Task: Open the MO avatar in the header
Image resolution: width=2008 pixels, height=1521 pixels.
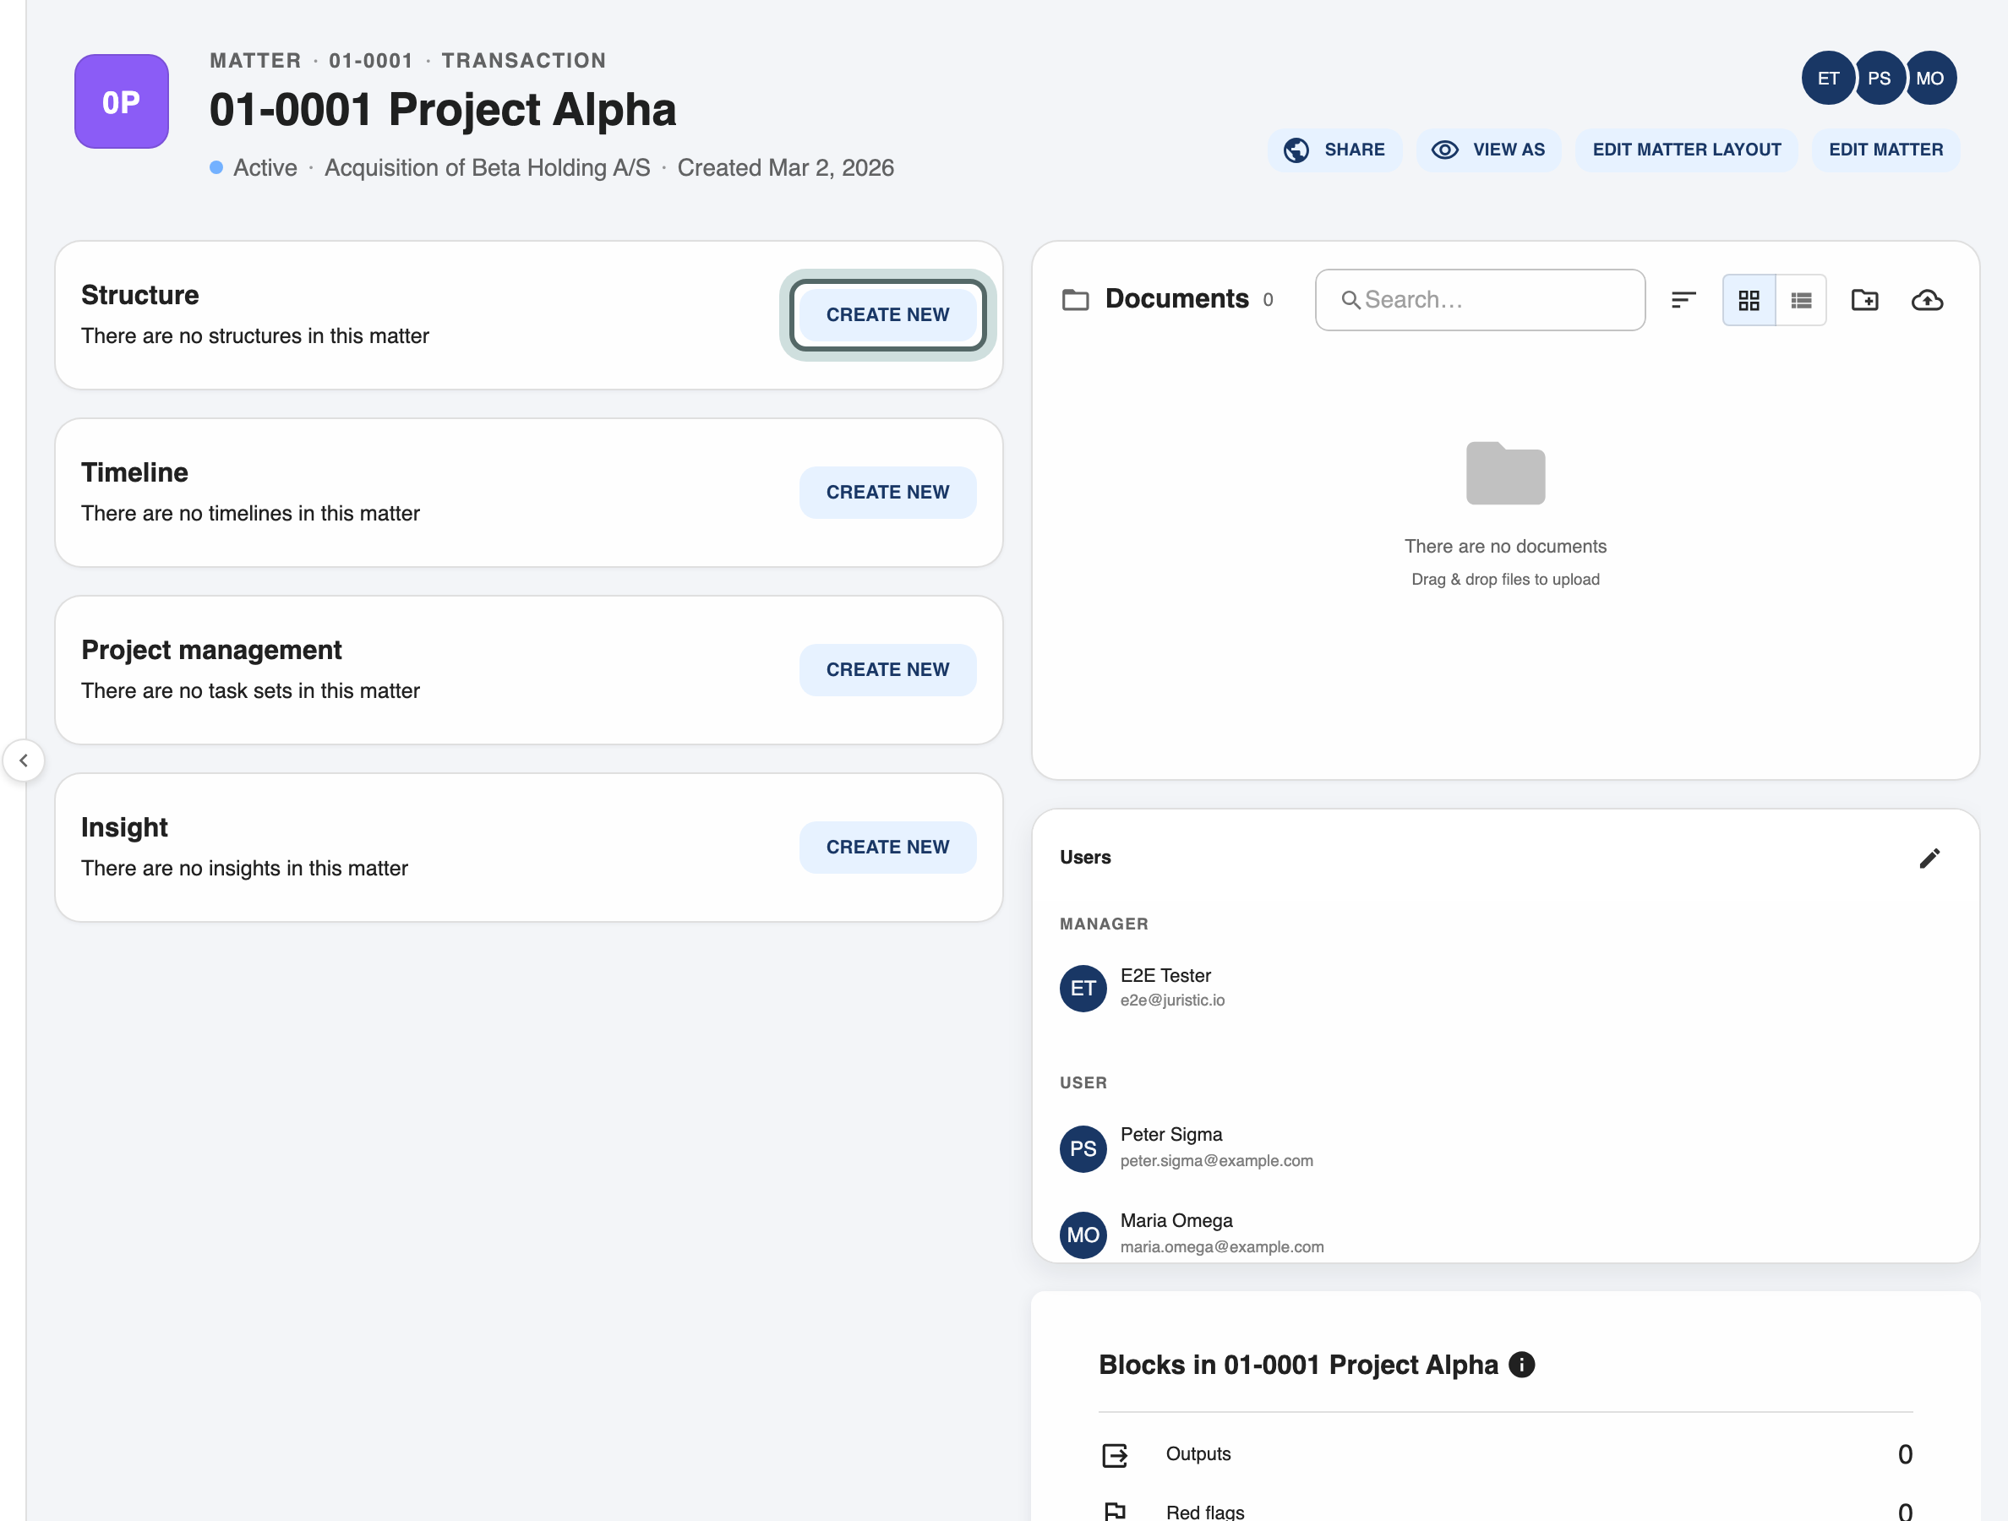Action: 1930,78
